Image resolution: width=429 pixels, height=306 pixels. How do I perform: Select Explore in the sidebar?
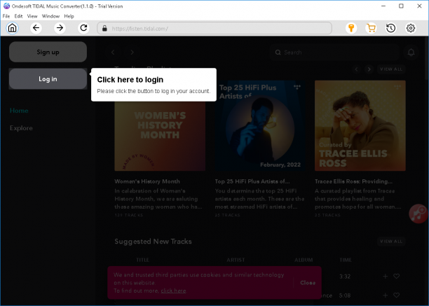pos(21,128)
